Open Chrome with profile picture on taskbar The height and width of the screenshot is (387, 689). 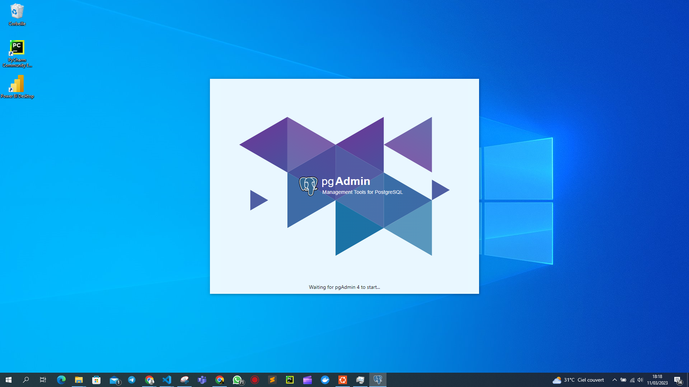click(149, 380)
